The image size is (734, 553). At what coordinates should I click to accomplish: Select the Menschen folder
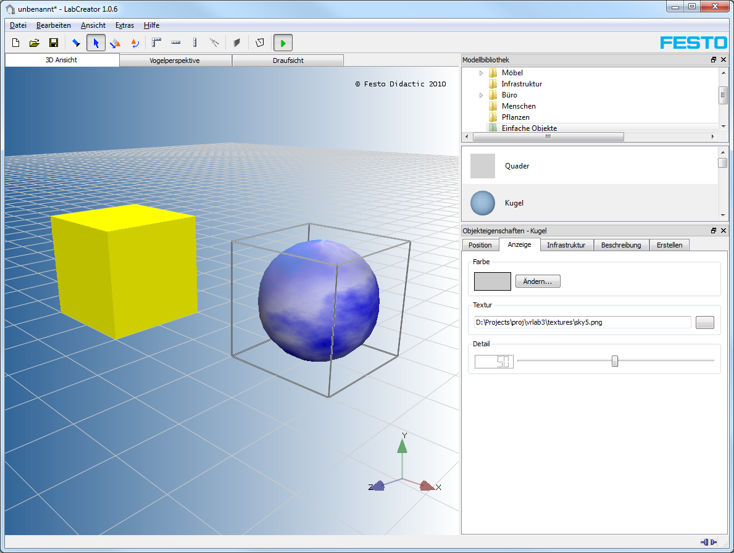tap(518, 106)
